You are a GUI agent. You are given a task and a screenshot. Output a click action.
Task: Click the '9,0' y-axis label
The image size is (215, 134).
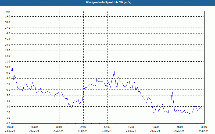8,73
